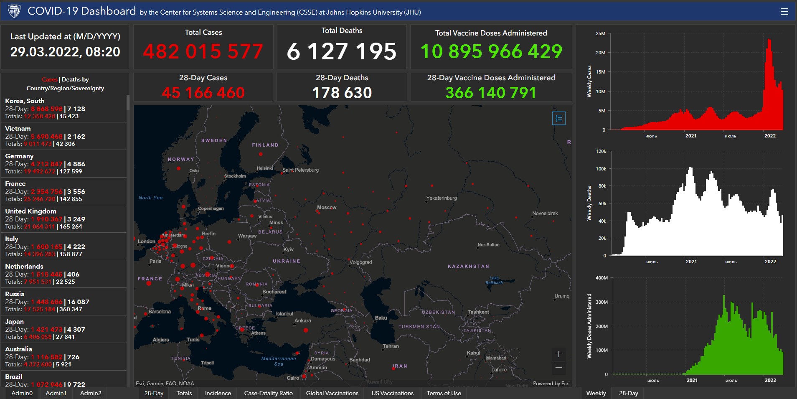
Task: Switch to Case-Fatality Ratio tab
Action: (x=268, y=393)
